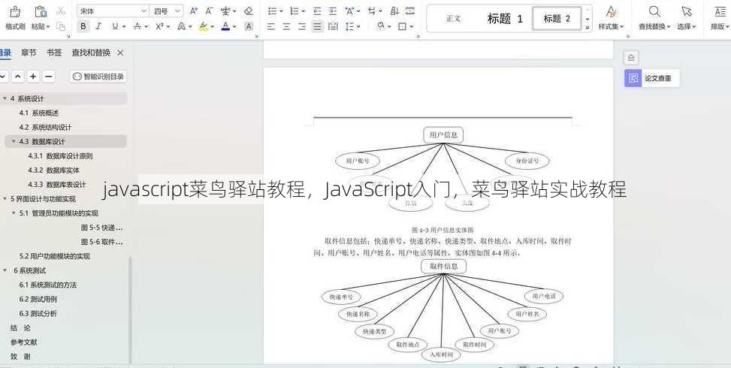The image size is (731, 368).
Task: Decrease font size with A- icon
Action: pyautogui.click(x=210, y=11)
